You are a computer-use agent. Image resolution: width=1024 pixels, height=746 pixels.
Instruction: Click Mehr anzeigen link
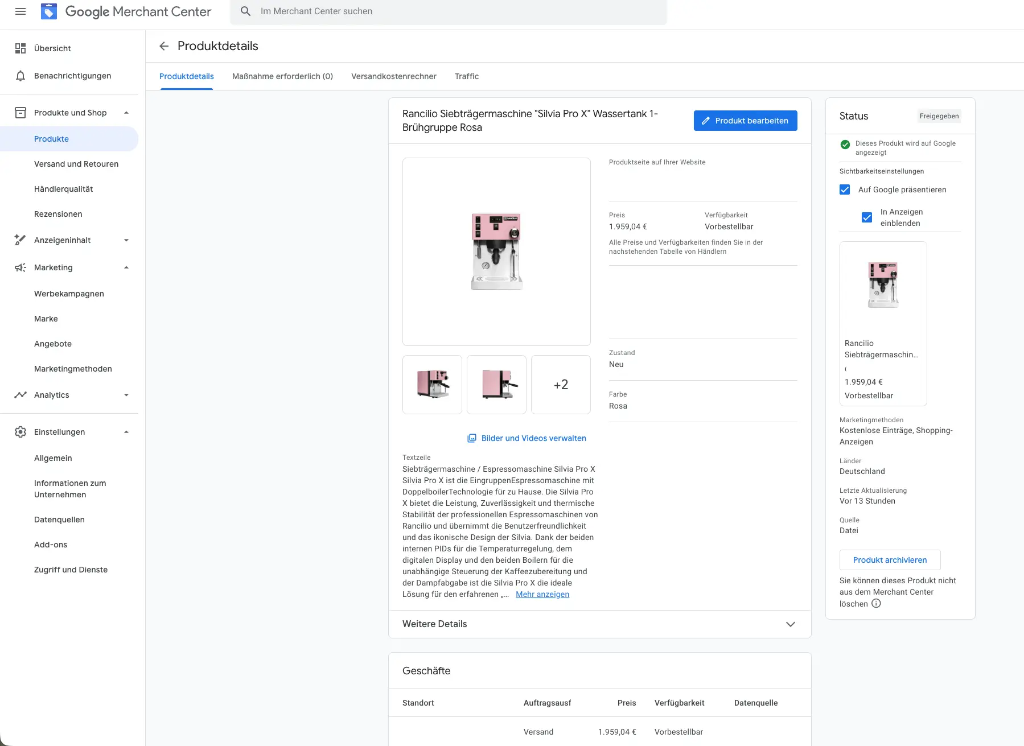click(x=542, y=594)
